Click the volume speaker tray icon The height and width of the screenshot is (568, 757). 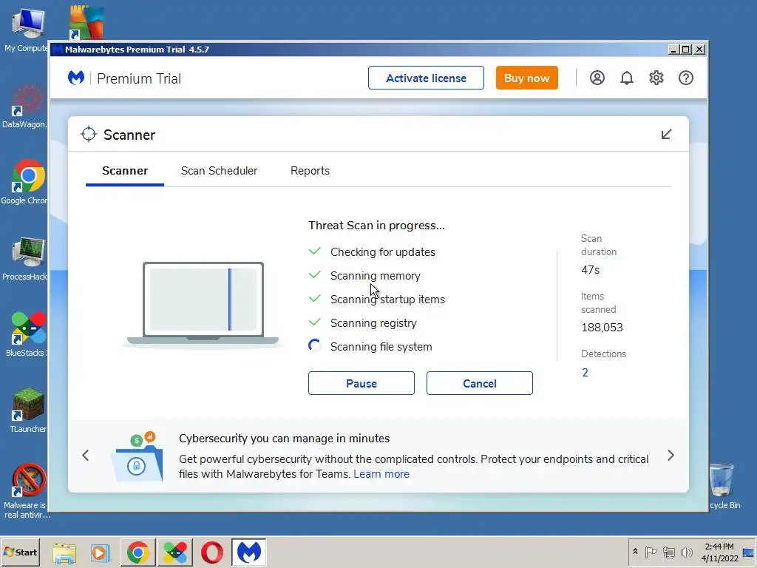click(686, 552)
